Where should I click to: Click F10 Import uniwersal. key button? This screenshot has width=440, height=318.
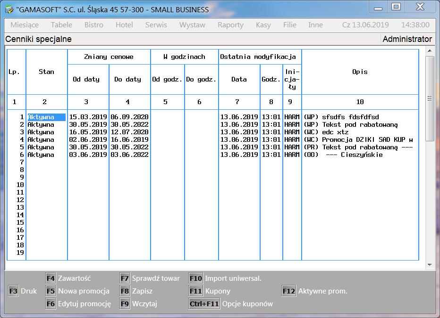pyautogui.click(x=195, y=278)
